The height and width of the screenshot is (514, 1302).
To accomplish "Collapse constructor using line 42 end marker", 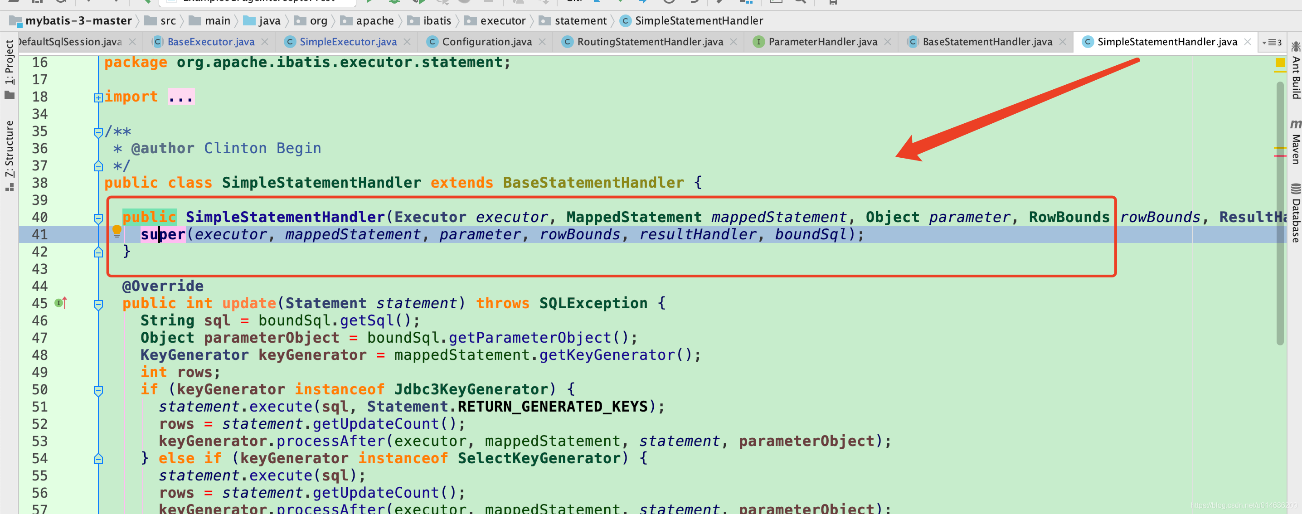I will pyautogui.click(x=98, y=252).
